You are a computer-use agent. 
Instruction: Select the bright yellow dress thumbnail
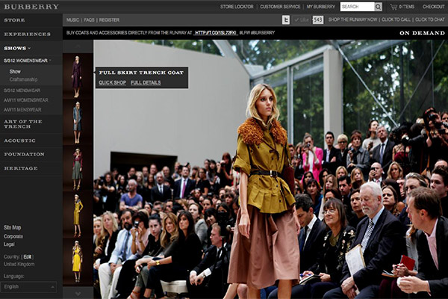pyautogui.click(x=78, y=262)
